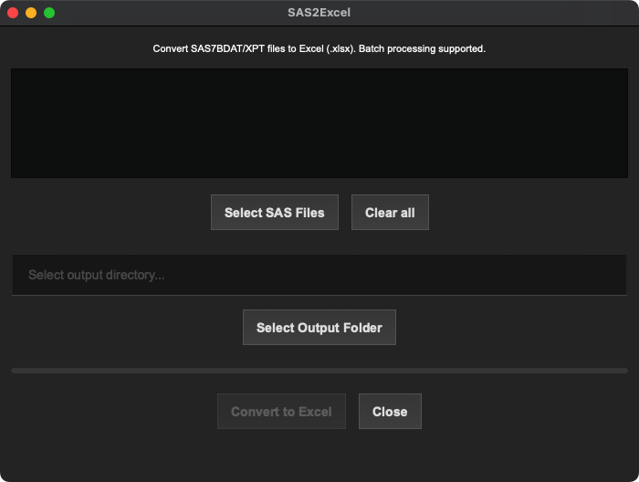Click the conversion progress bar
The width and height of the screenshot is (639, 482).
point(319,371)
